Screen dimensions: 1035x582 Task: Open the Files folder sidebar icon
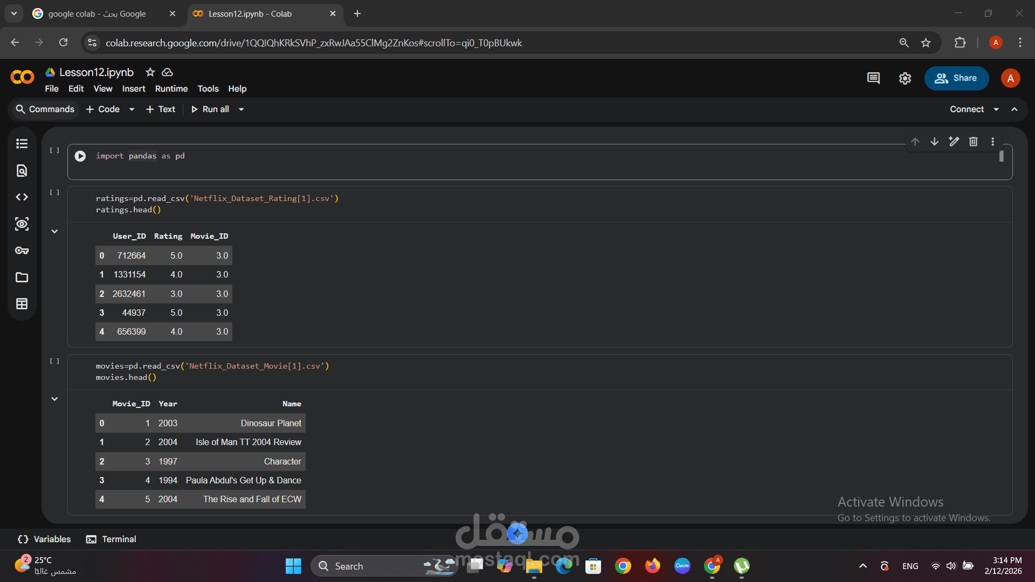(22, 278)
